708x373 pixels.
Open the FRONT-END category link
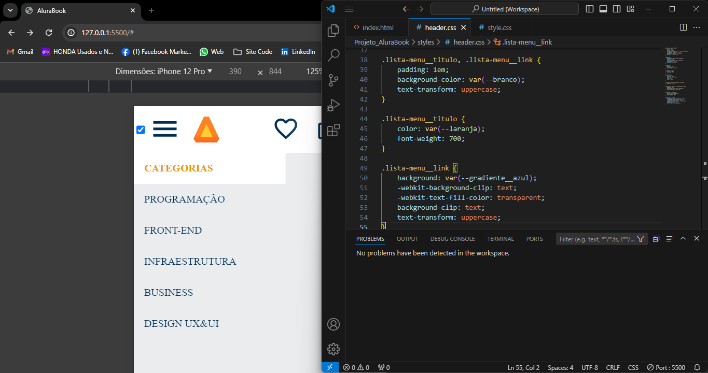pyautogui.click(x=173, y=231)
